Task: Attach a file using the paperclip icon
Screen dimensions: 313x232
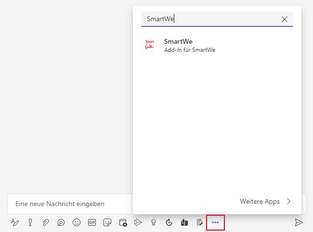Action: pos(46,222)
